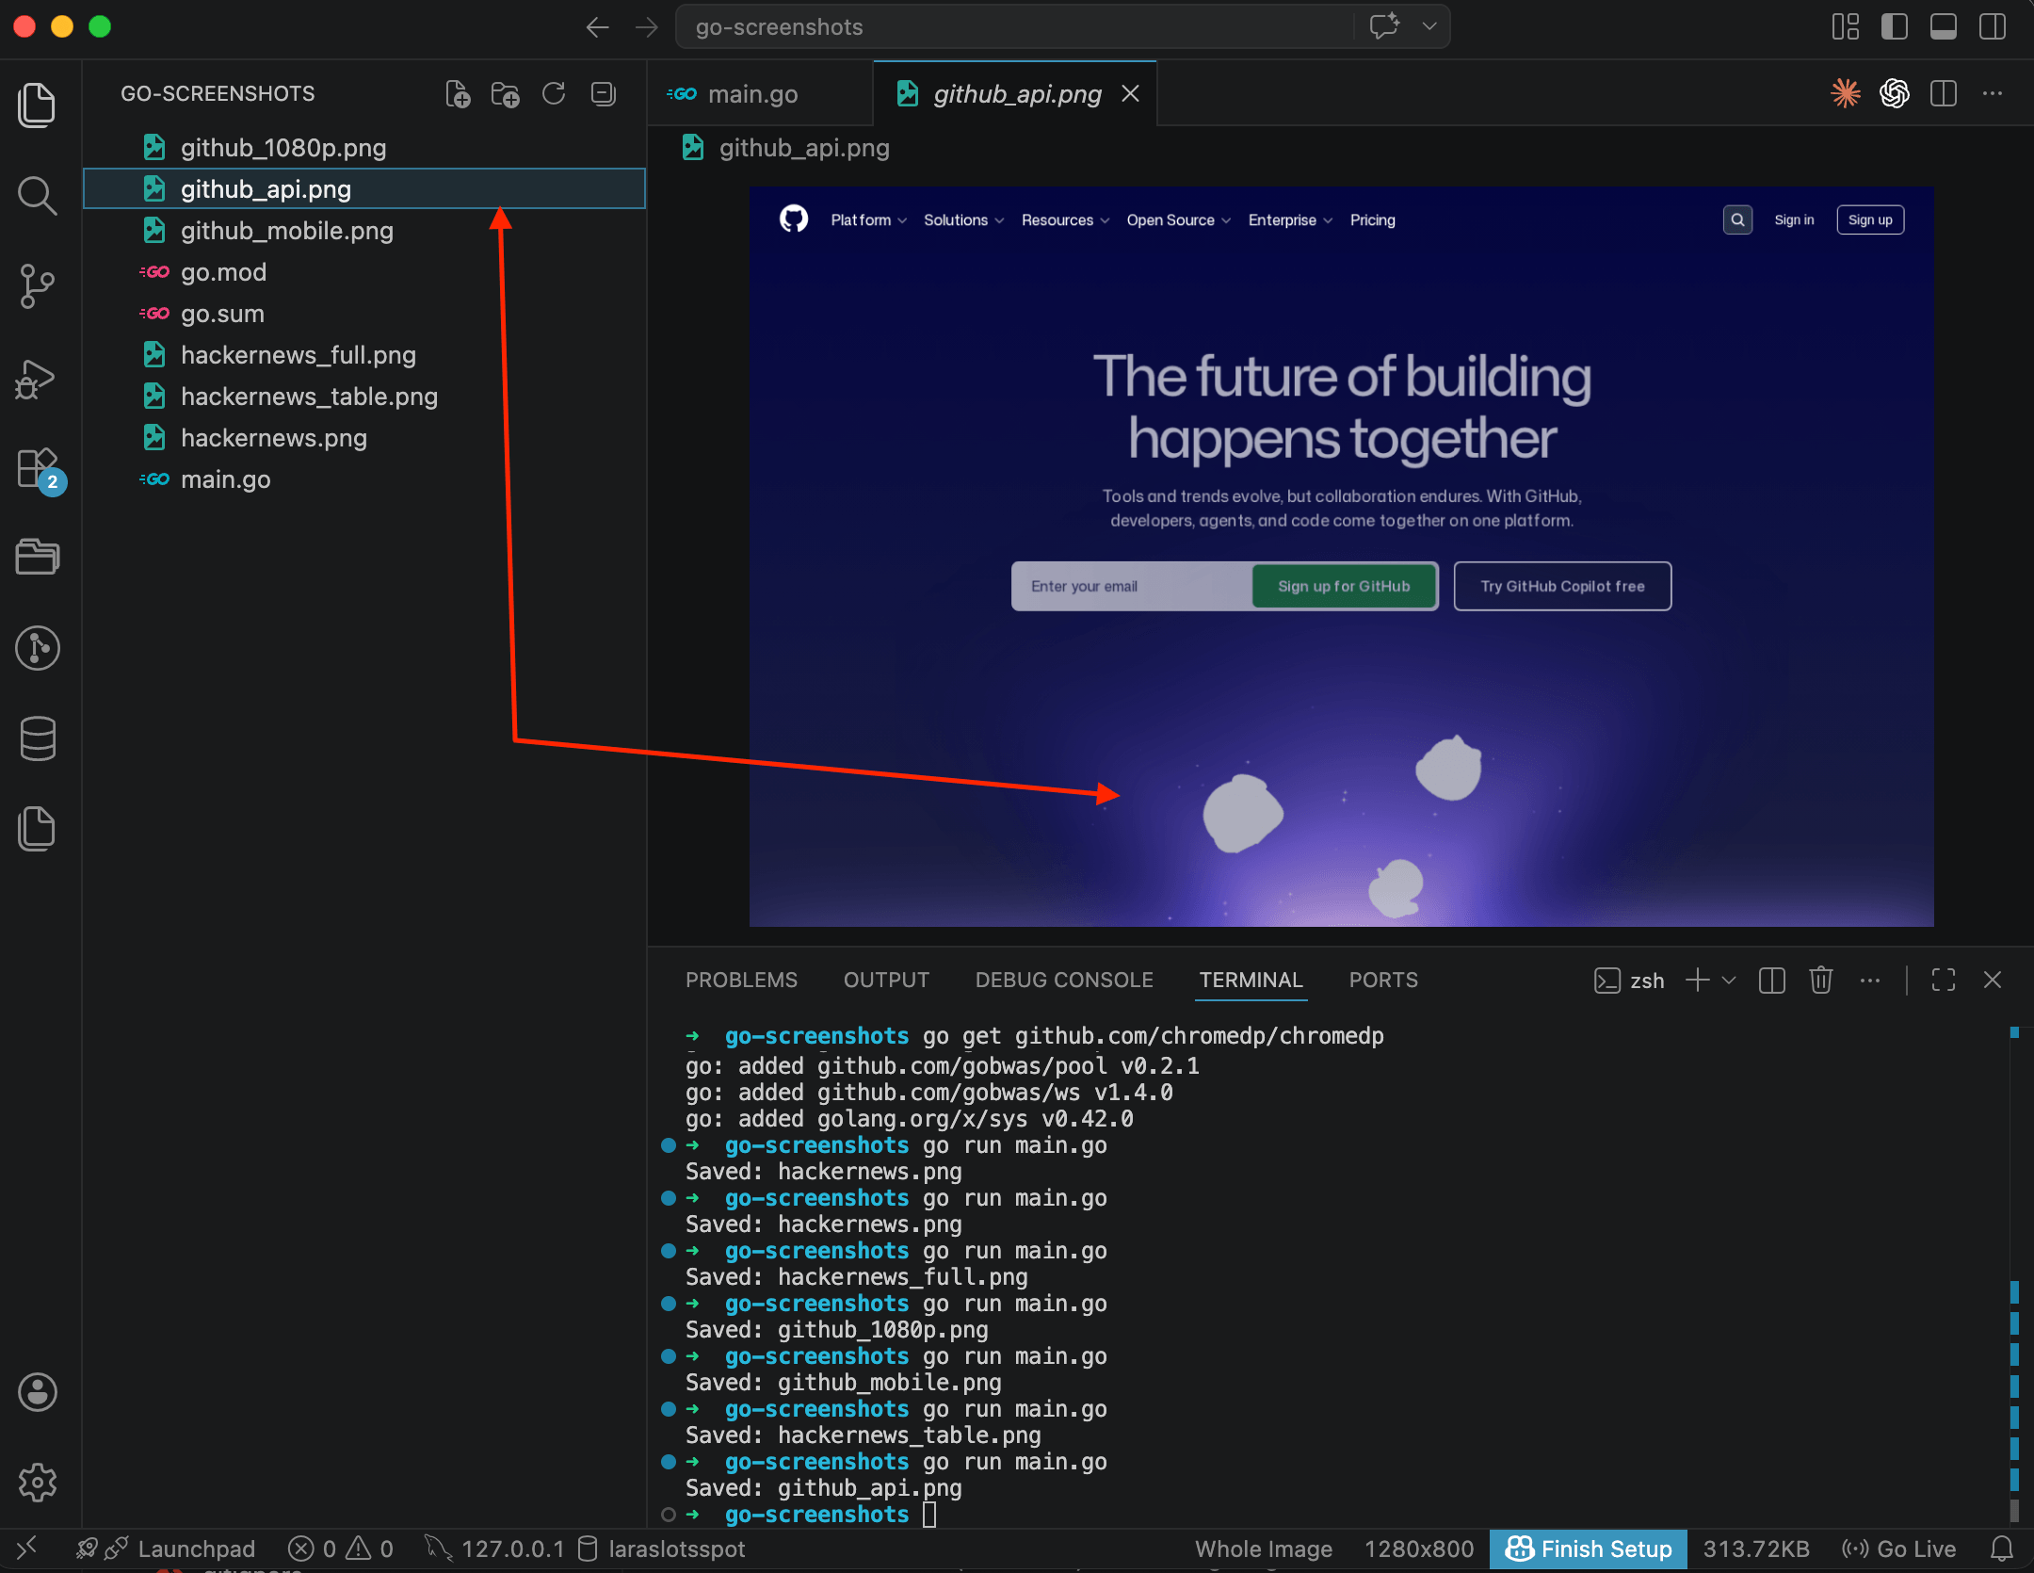
Task: Open the Run and Debug view
Action: [x=38, y=379]
